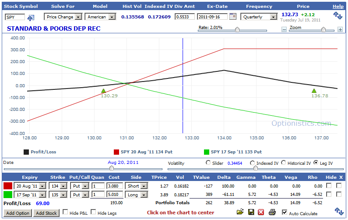Toggle the Auto Calculate checkbox
The height and width of the screenshot is (220, 348).
click(284, 212)
